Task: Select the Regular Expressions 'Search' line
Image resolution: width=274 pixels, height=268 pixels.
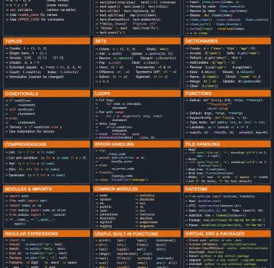Action: click(34, 244)
